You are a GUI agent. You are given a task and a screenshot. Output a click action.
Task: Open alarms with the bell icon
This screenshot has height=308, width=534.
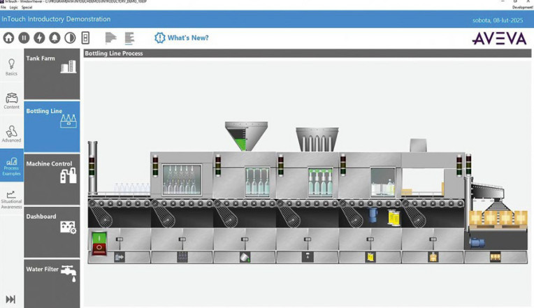tap(55, 38)
